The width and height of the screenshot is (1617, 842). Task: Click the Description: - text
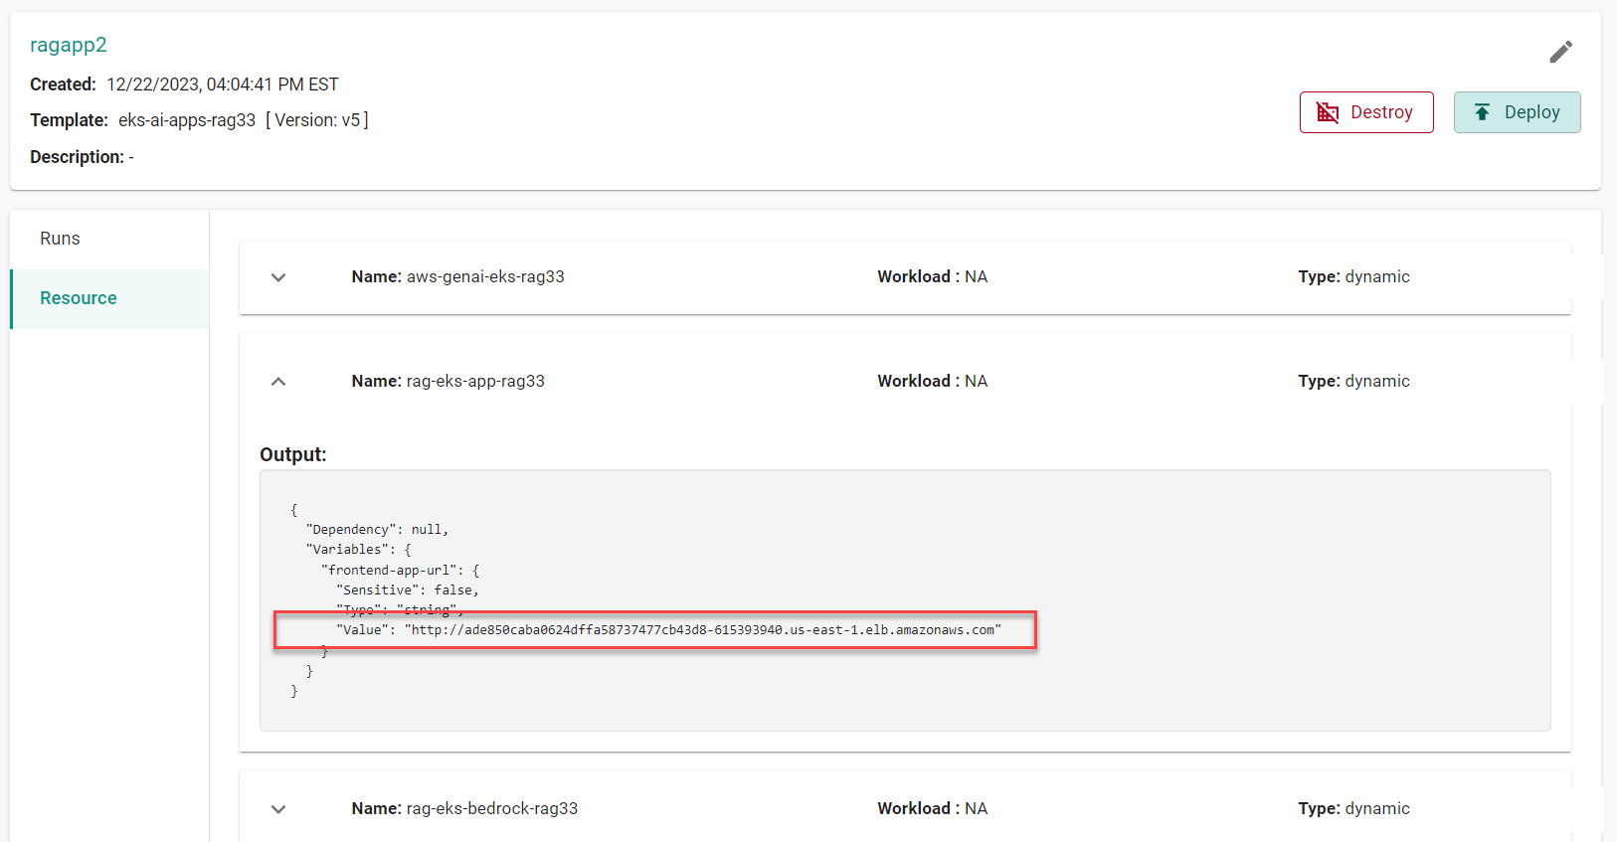82,157
